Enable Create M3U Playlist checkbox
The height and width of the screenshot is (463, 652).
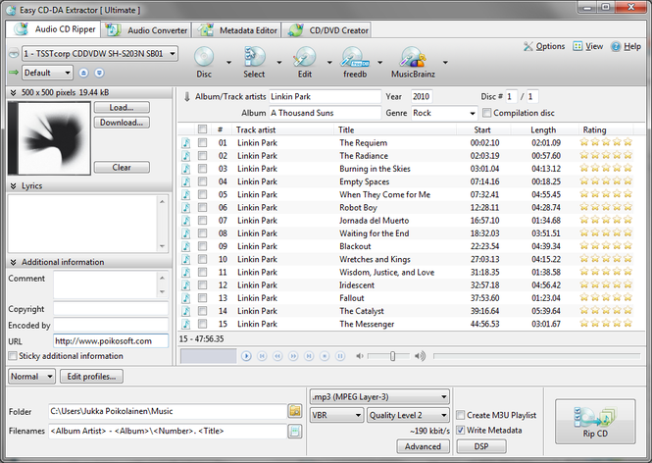[x=460, y=415]
